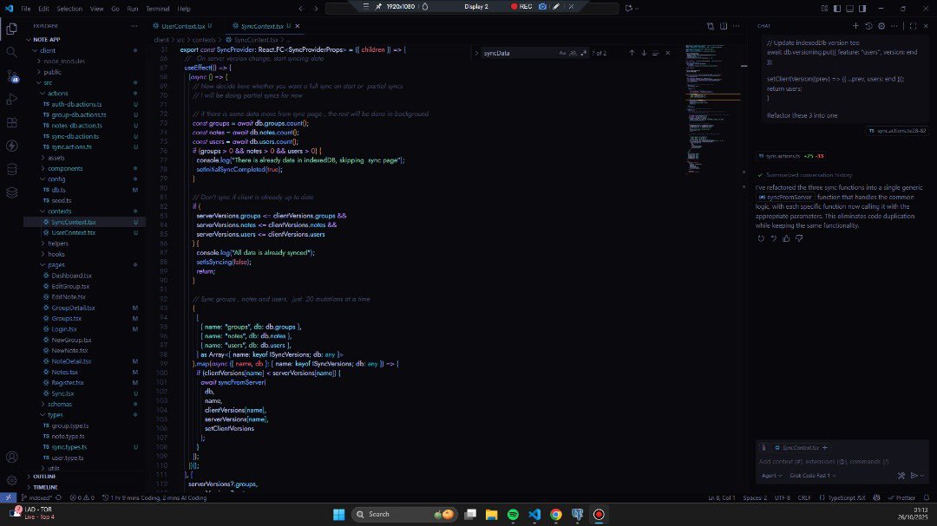Viewport: 937px width, 526px height.
Task: Expand the node_modules folder
Action: coord(64,61)
